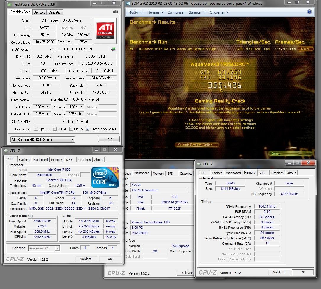Minimize the GPU-Z window

point(95,3)
